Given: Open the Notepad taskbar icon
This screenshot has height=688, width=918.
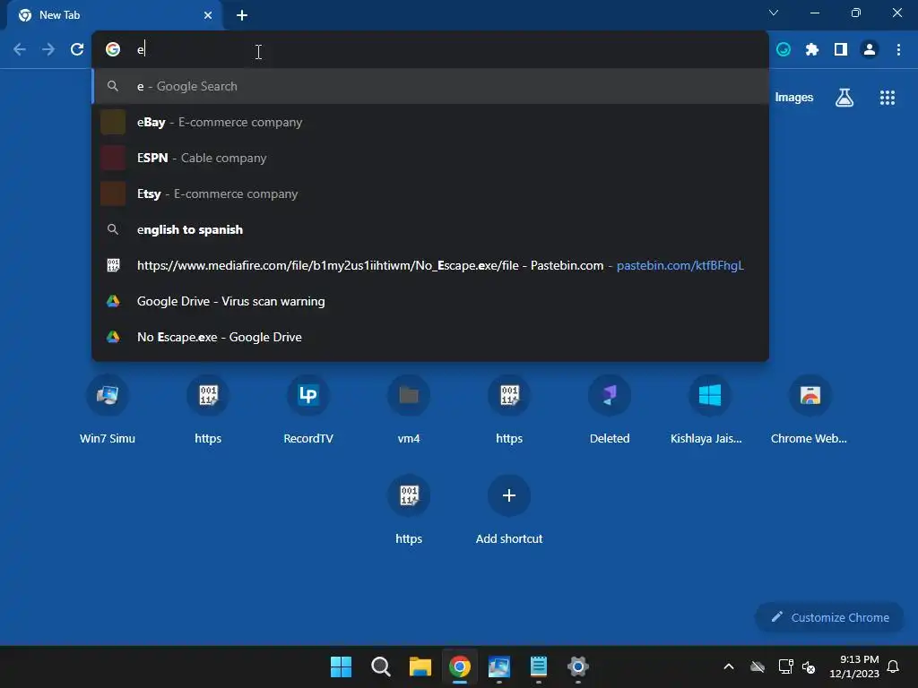Looking at the screenshot, I should pyautogui.click(x=539, y=666).
